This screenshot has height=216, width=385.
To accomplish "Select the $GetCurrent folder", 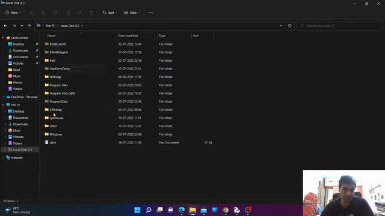I will [x=58, y=44].
